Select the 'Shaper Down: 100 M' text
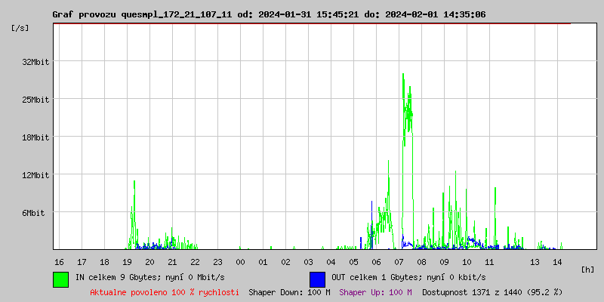This screenshot has width=604, height=302. click(289, 291)
